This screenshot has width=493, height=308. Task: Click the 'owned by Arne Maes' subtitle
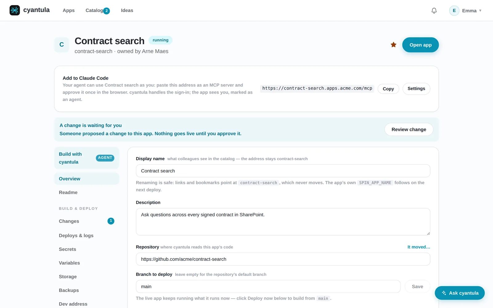click(x=143, y=51)
